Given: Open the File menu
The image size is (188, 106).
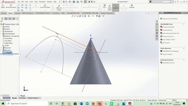Looking at the screenshot, I should [19, 2].
